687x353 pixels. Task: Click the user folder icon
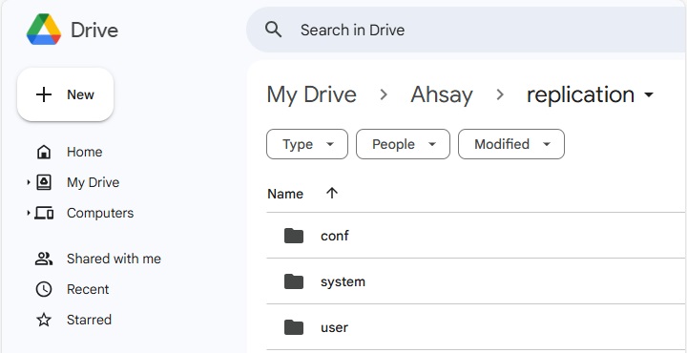click(x=294, y=327)
